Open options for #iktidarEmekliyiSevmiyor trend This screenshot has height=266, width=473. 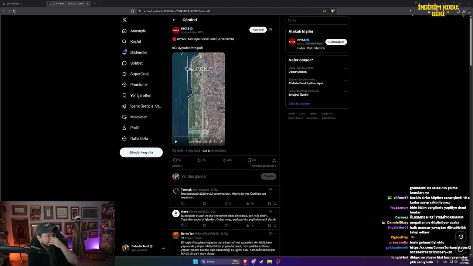(x=345, y=80)
